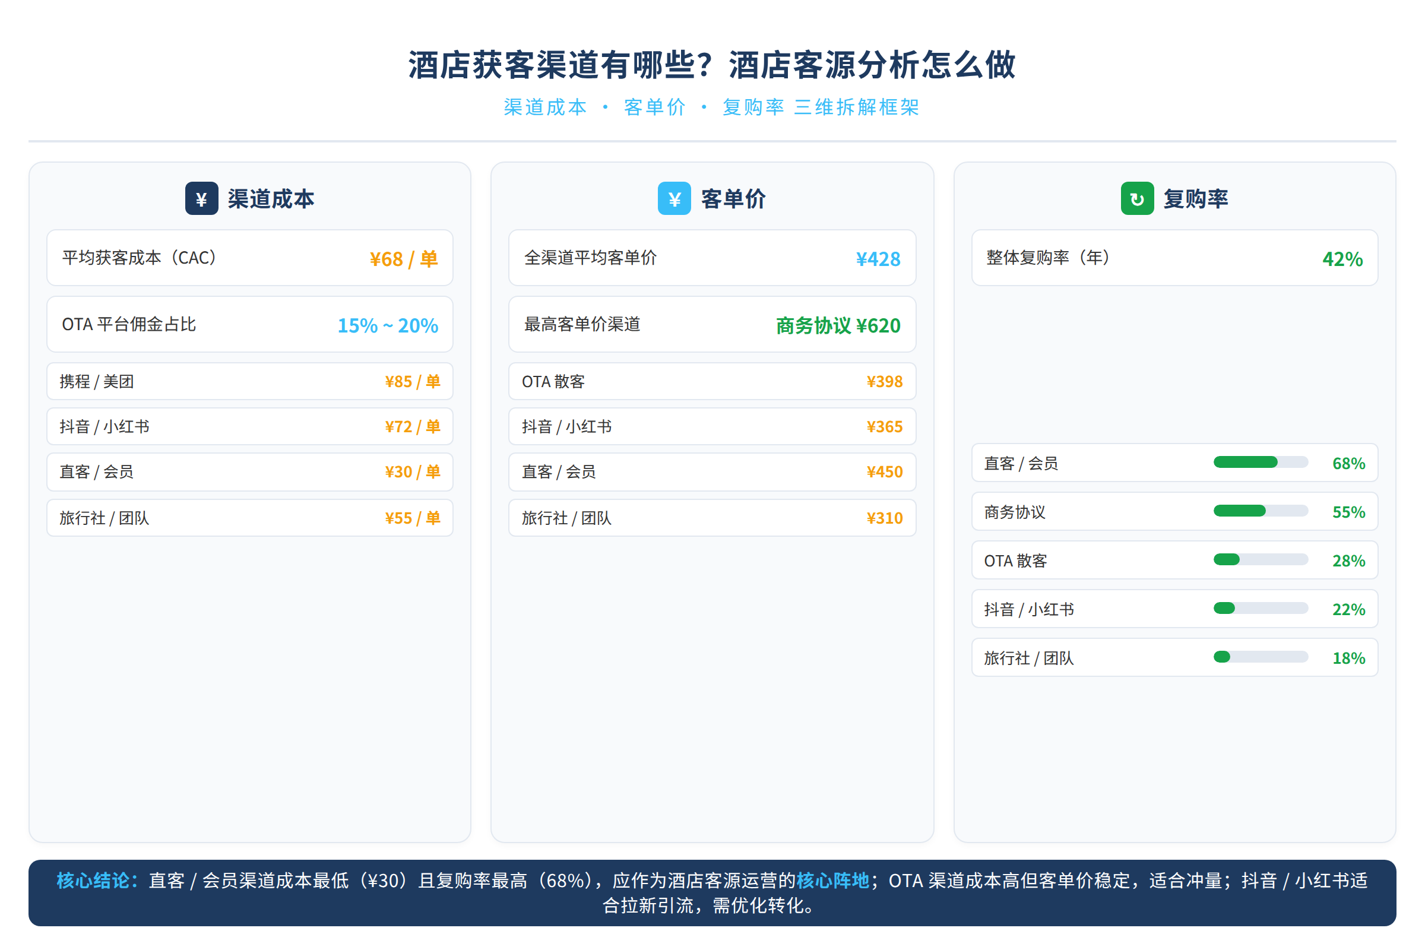Click the green refresh icon beside 复购率

1137,198
